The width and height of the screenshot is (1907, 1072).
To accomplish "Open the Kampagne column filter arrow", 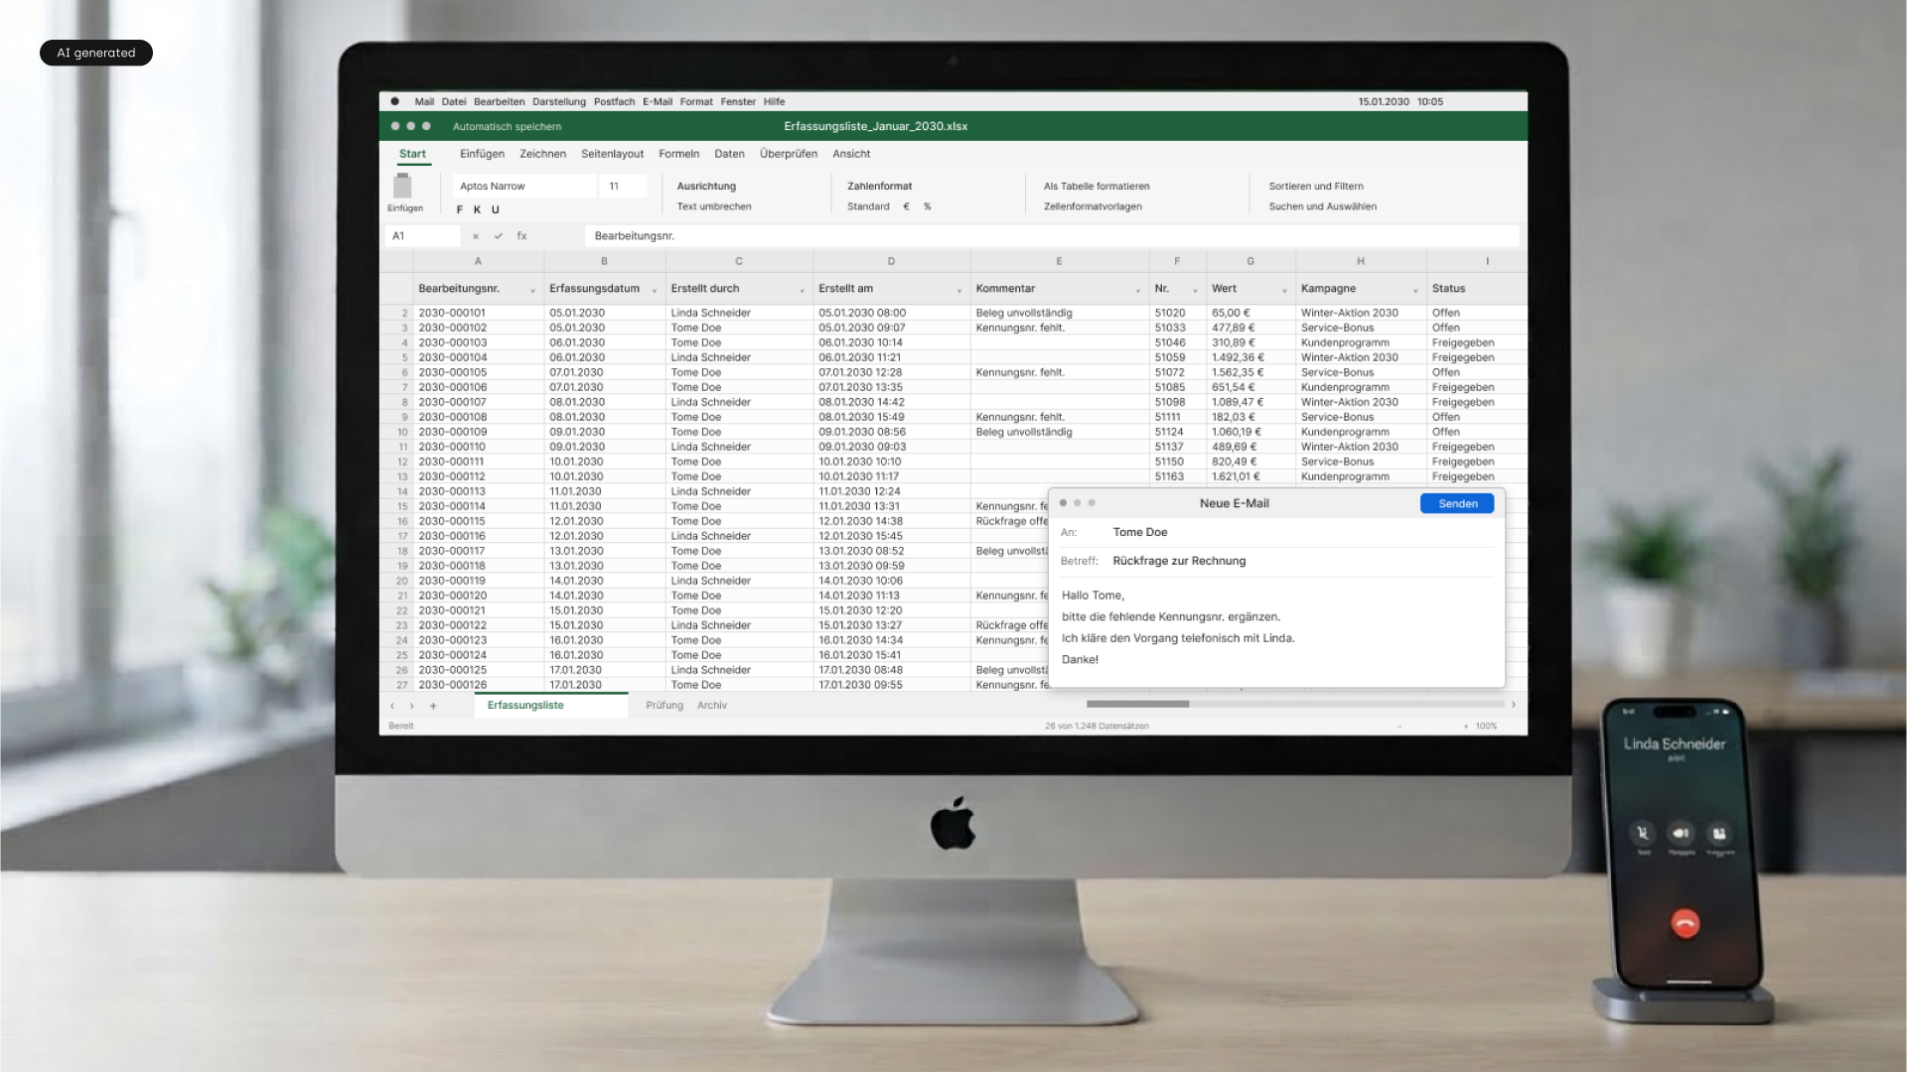I will click(x=1415, y=290).
